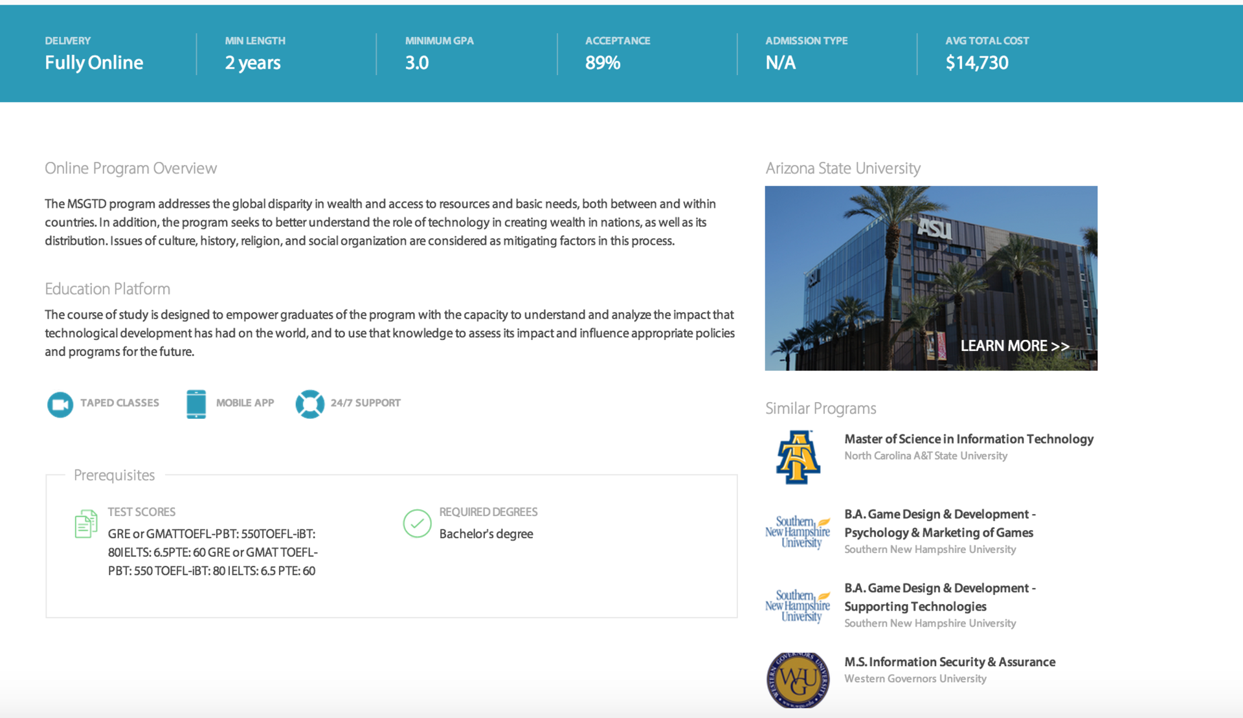Click the N/A admission type value
Screen dimensions: 1243x718
[x=781, y=63]
